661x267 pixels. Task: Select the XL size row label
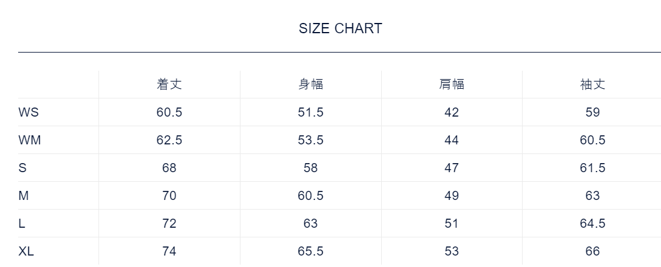(26, 251)
